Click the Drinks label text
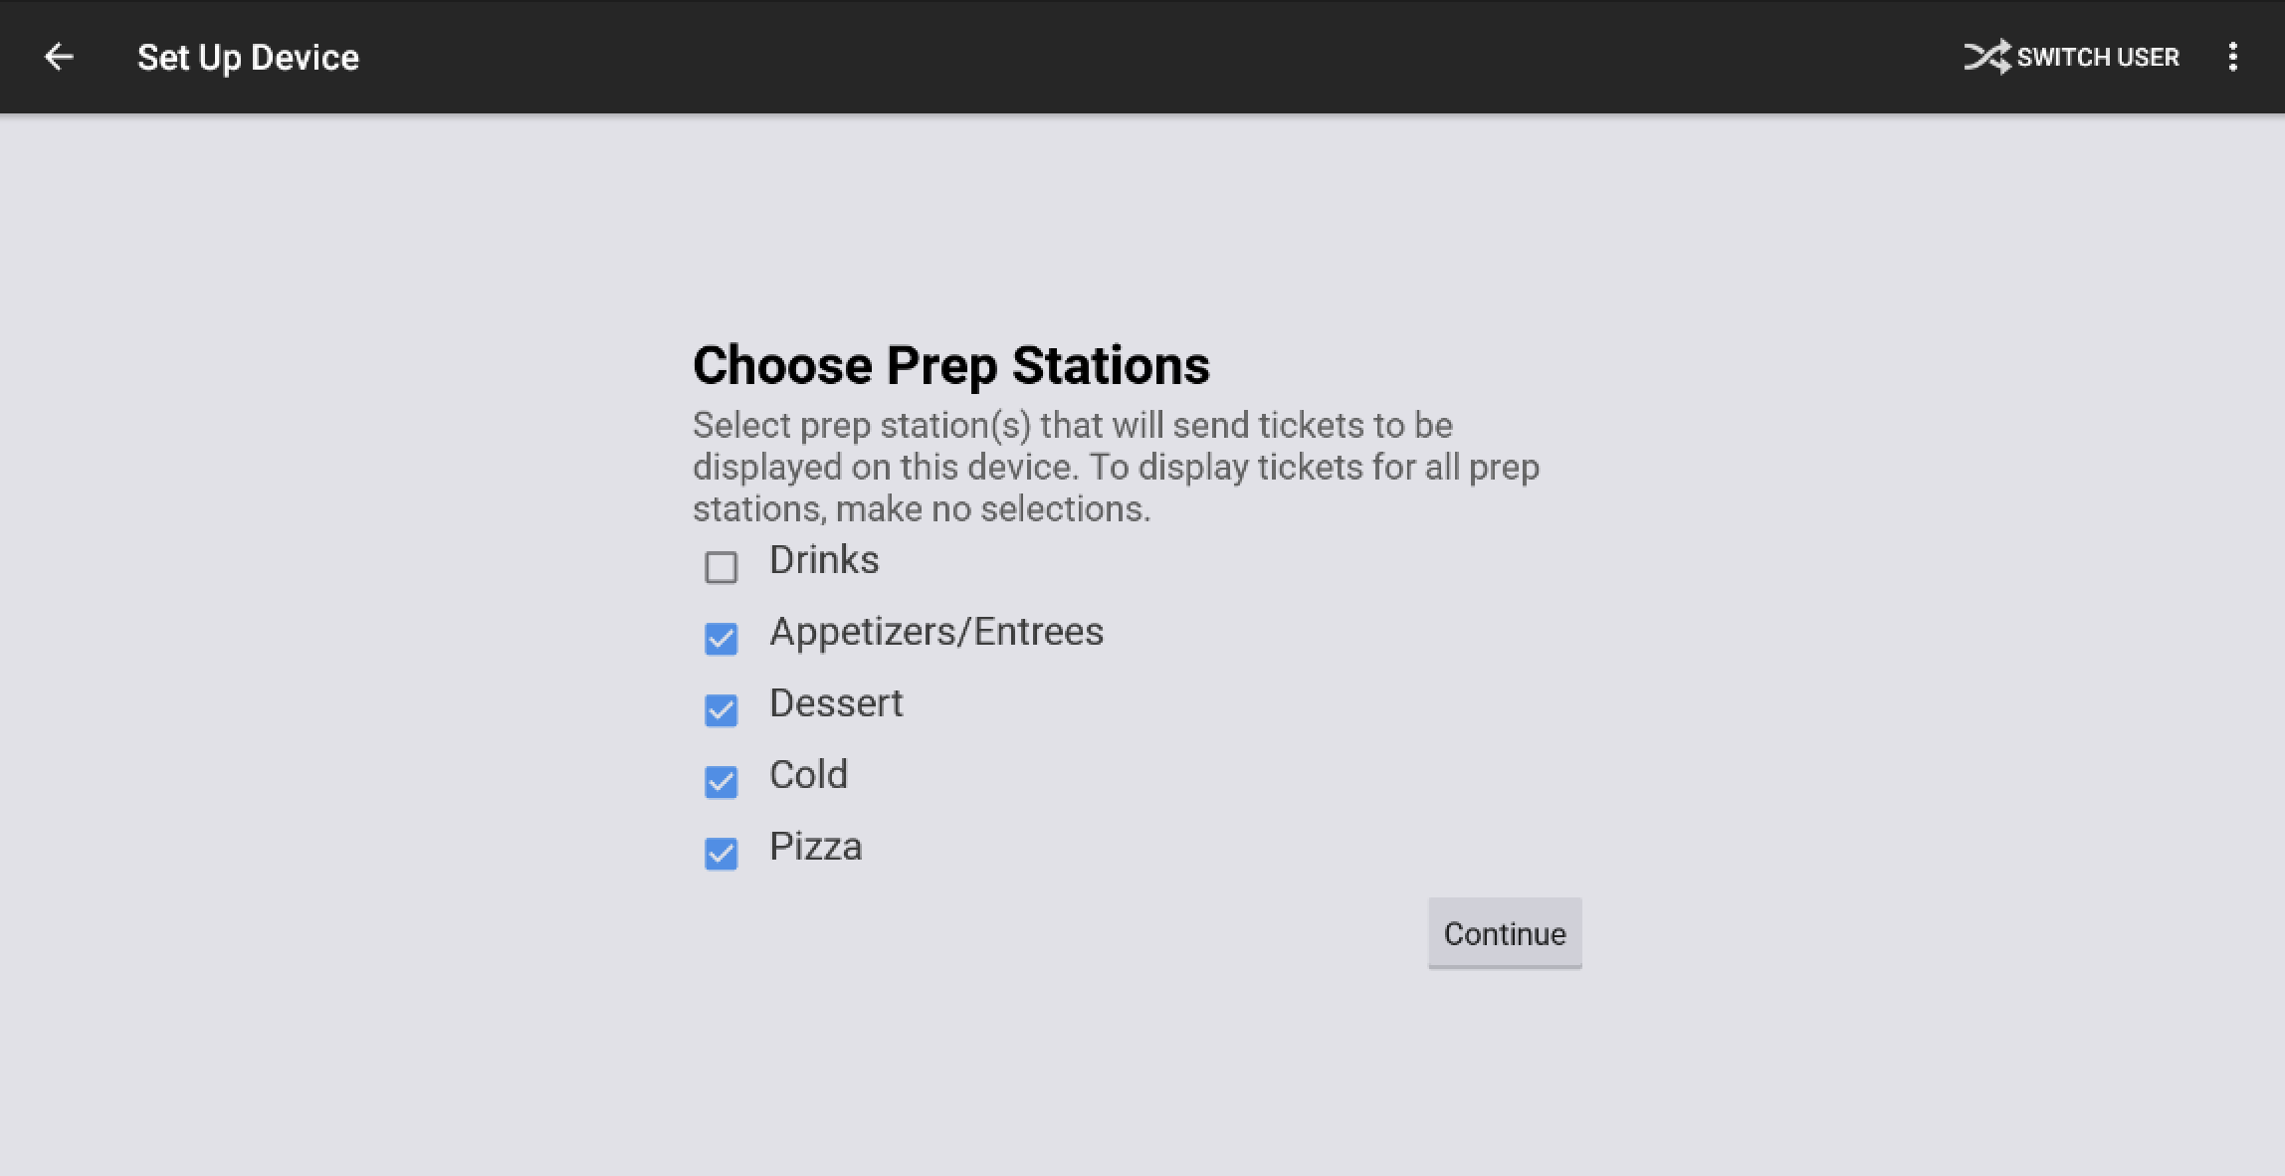The height and width of the screenshot is (1176, 2285). [824, 559]
